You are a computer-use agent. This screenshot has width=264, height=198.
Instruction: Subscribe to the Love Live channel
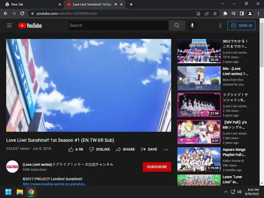click(x=157, y=167)
